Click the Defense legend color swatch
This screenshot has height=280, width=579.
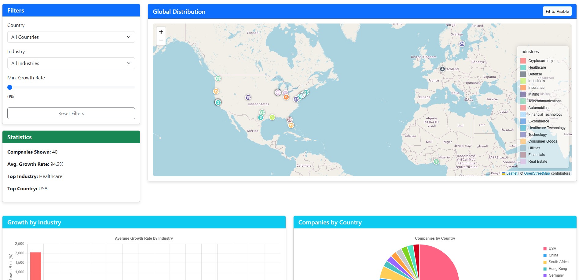pyautogui.click(x=523, y=74)
